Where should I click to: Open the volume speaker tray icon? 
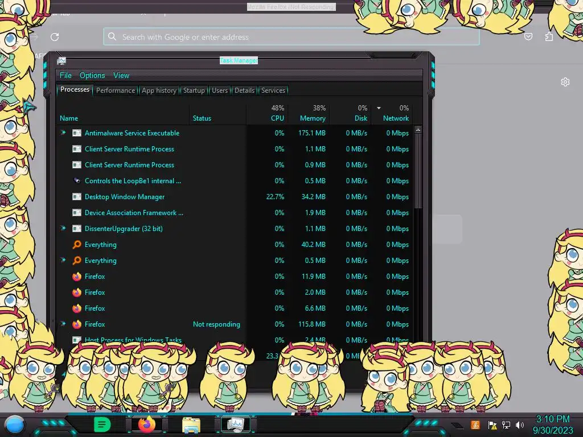(520, 424)
